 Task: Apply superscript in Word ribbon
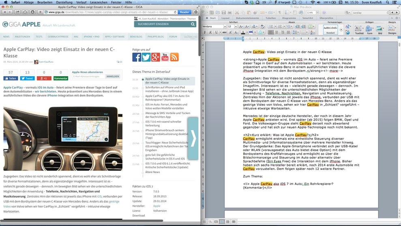pyautogui.click(x=230, y=32)
